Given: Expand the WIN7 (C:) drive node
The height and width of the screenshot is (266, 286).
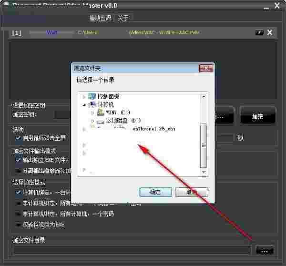Looking at the screenshot, I should coord(92,113).
